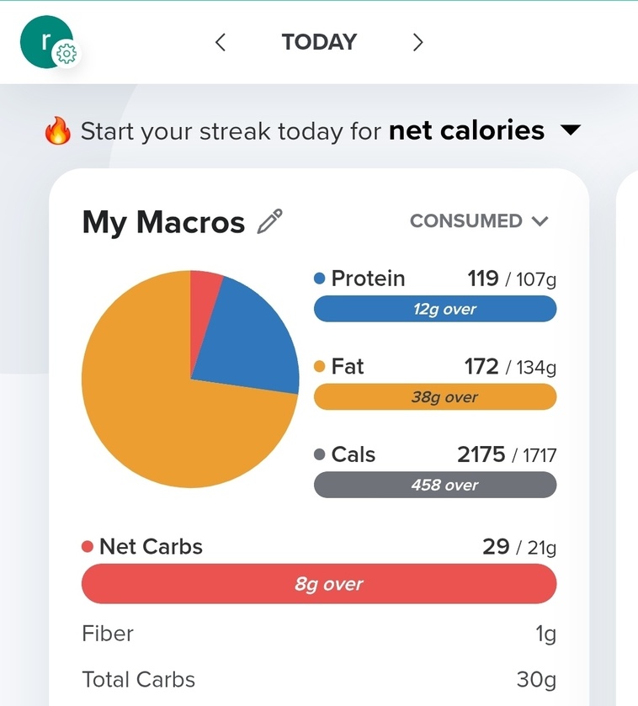Viewport: 638px width, 706px height.
Task: Tap the streak flame icon
Action: tap(57, 131)
